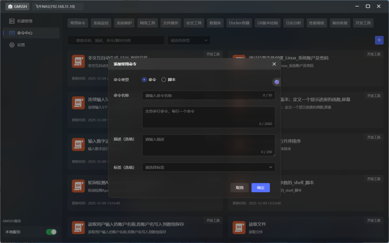The height and width of the screenshot is (243, 389).
Task: Select the 网络工具 category tab
Action: (x=147, y=23)
